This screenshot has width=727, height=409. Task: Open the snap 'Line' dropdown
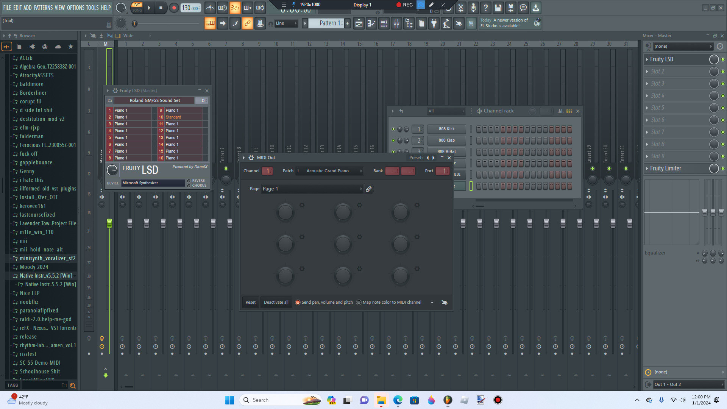[286, 23]
